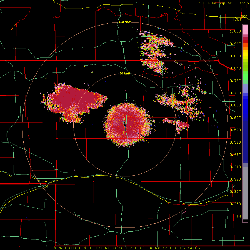Click the CORRELATION COEFFICIENT (CC) caption text

(x=87, y=248)
